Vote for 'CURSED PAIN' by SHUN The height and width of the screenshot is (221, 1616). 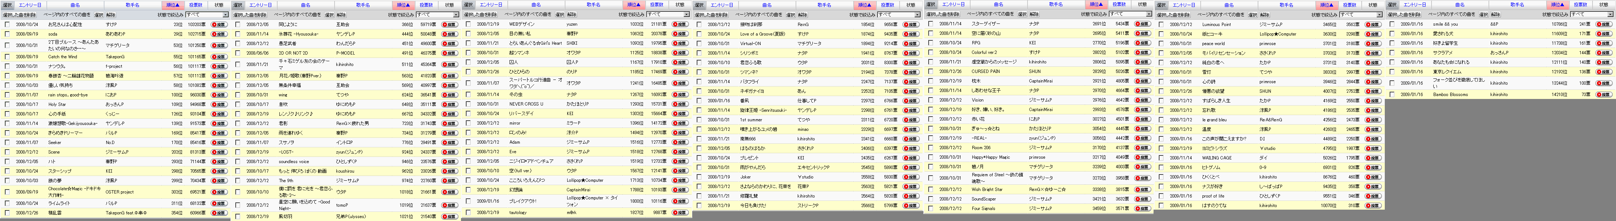tap(1143, 71)
